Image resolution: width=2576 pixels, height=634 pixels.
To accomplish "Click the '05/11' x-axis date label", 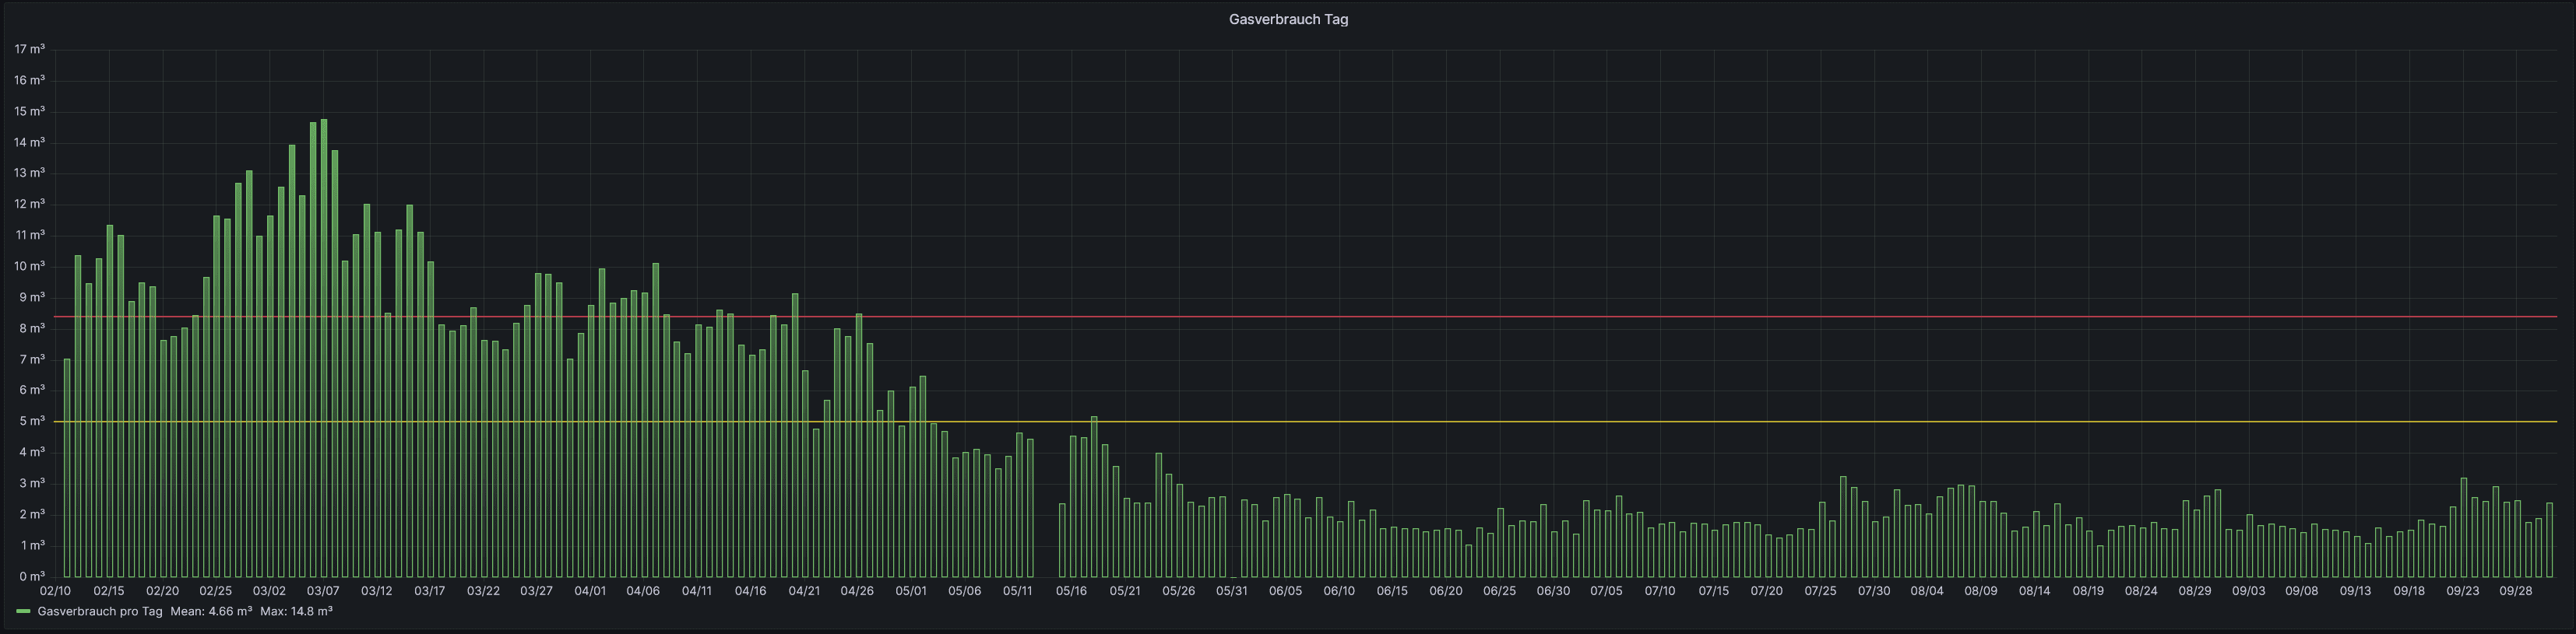I will click(1018, 590).
